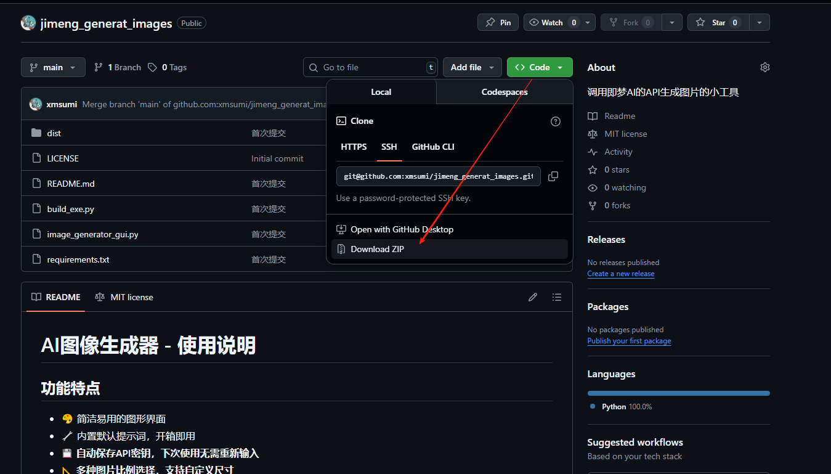Open the Packages heading link

coord(608,306)
